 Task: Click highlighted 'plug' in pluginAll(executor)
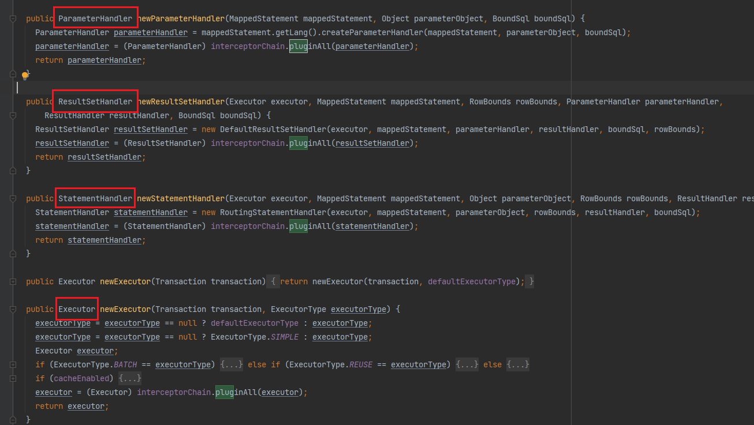225,392
